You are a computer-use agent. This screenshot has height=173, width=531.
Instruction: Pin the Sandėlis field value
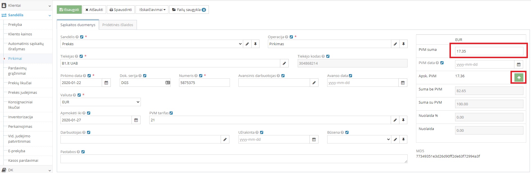click(255, 44)
